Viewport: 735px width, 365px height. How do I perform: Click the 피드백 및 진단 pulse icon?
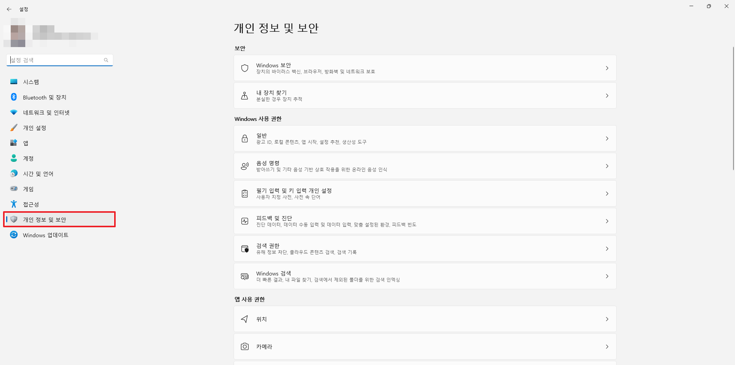tap(245, 221)
